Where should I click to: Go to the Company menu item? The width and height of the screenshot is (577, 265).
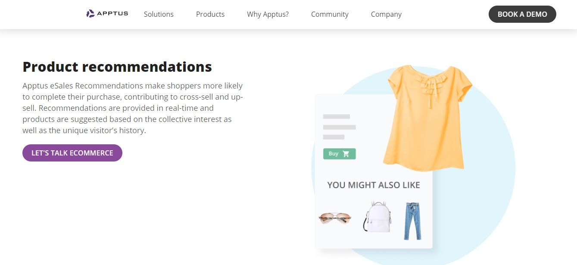coord(386,14)
